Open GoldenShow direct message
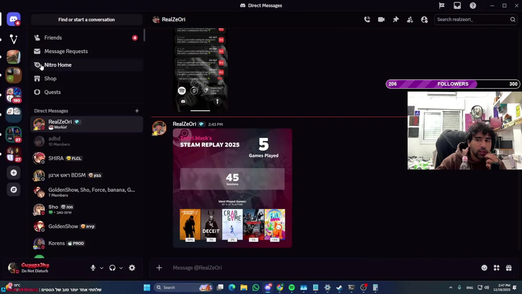 [x=86, y=226]
